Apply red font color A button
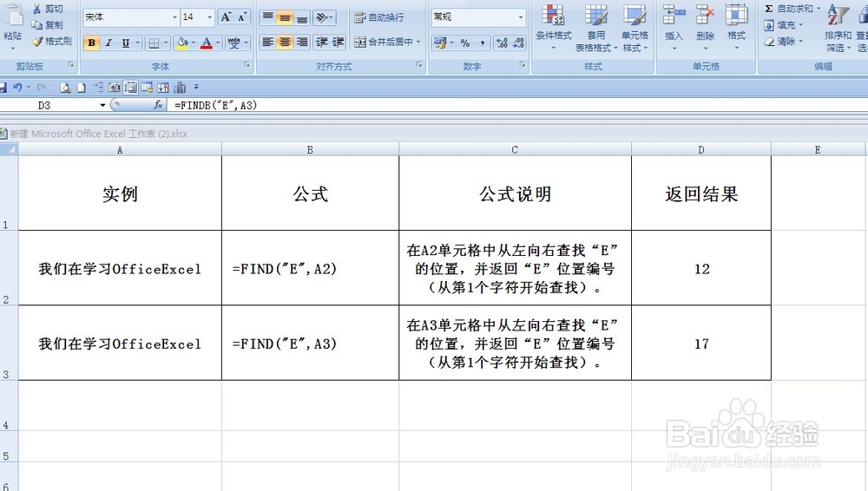This screenshot has height=491, width=868. click(x=207, y=43)
